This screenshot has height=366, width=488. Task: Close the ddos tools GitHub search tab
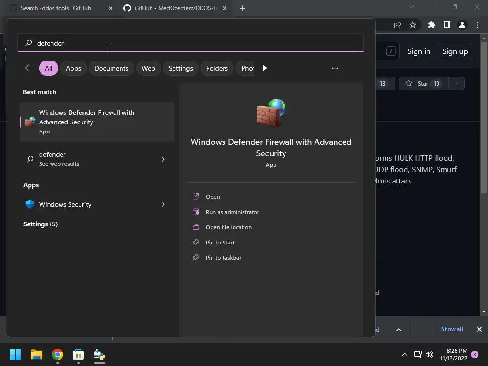click(111, 8)
